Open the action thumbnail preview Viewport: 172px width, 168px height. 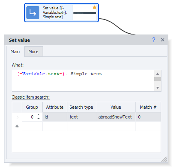[85, 13]
